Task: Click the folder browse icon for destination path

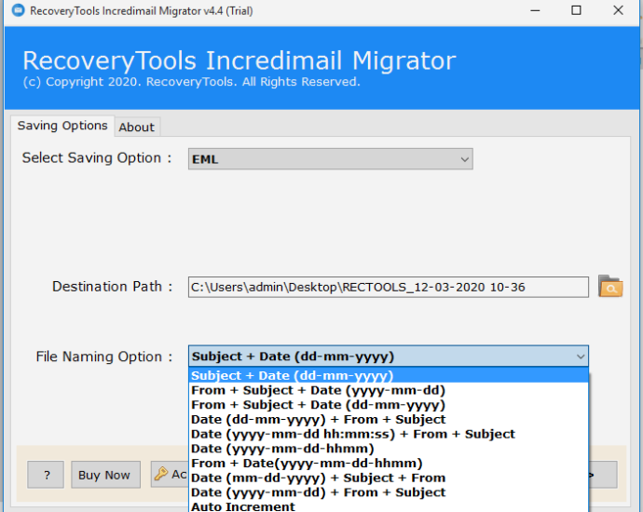Action: [610, 287]
